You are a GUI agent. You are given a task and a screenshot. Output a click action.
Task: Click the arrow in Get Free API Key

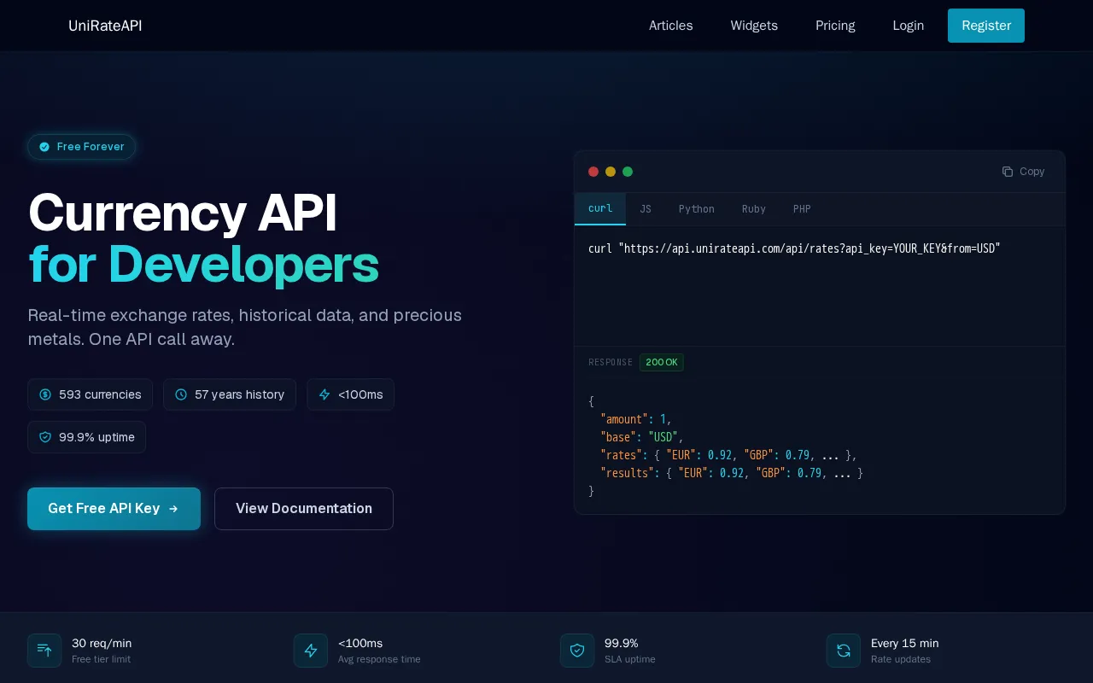click(x=173, y=509)
